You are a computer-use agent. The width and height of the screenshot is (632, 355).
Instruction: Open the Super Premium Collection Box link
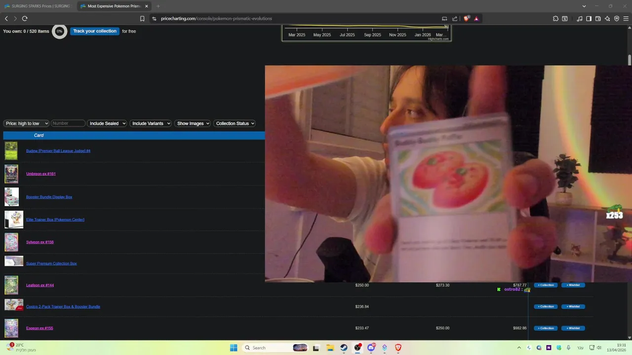[x=51, y=263]
